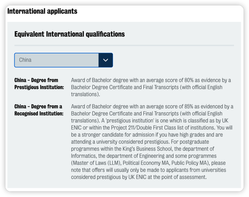Click the International applicants heading
Viewport: 249px width, 197px height.
pos(42,11)
